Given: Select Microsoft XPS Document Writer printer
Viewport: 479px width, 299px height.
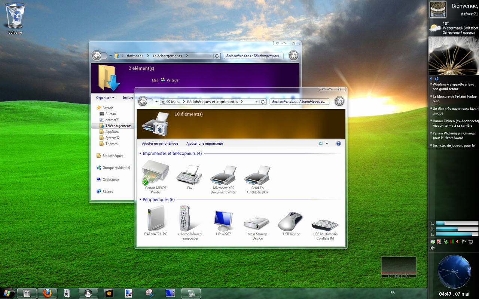Looking at the screenshot, I should (x=224, y=179).
